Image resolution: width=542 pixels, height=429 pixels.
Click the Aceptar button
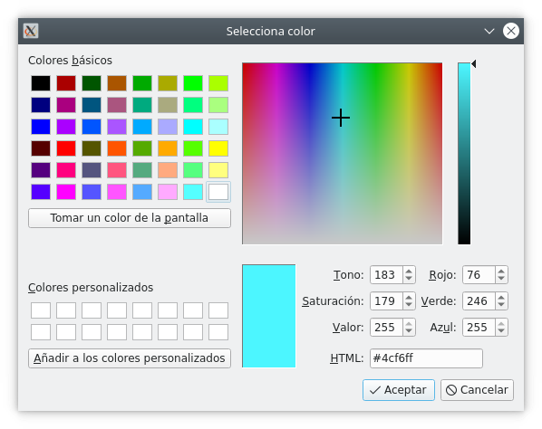click(x=399, y=390)
